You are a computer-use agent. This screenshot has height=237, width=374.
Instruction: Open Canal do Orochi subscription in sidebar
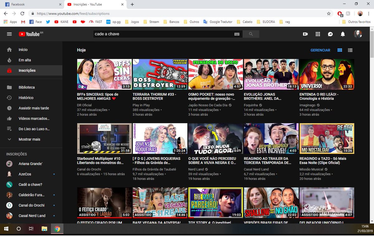31,205
